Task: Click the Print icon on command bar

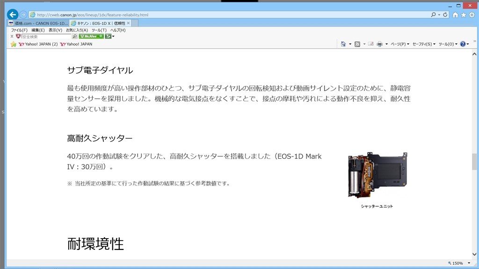Action: [x=380, y=43]
